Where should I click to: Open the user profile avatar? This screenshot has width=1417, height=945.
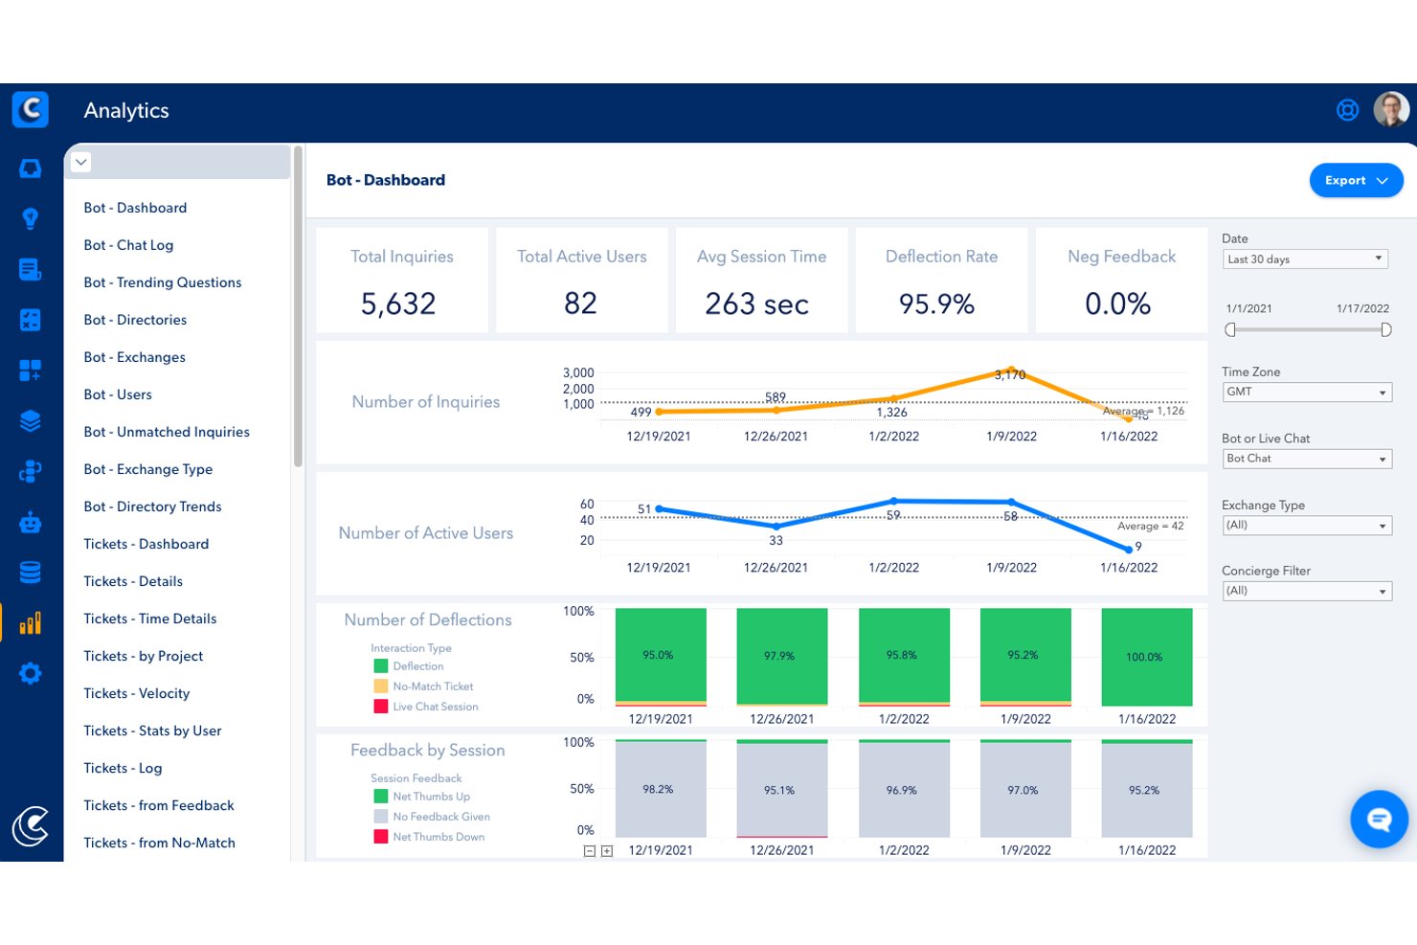point(1391,109)
